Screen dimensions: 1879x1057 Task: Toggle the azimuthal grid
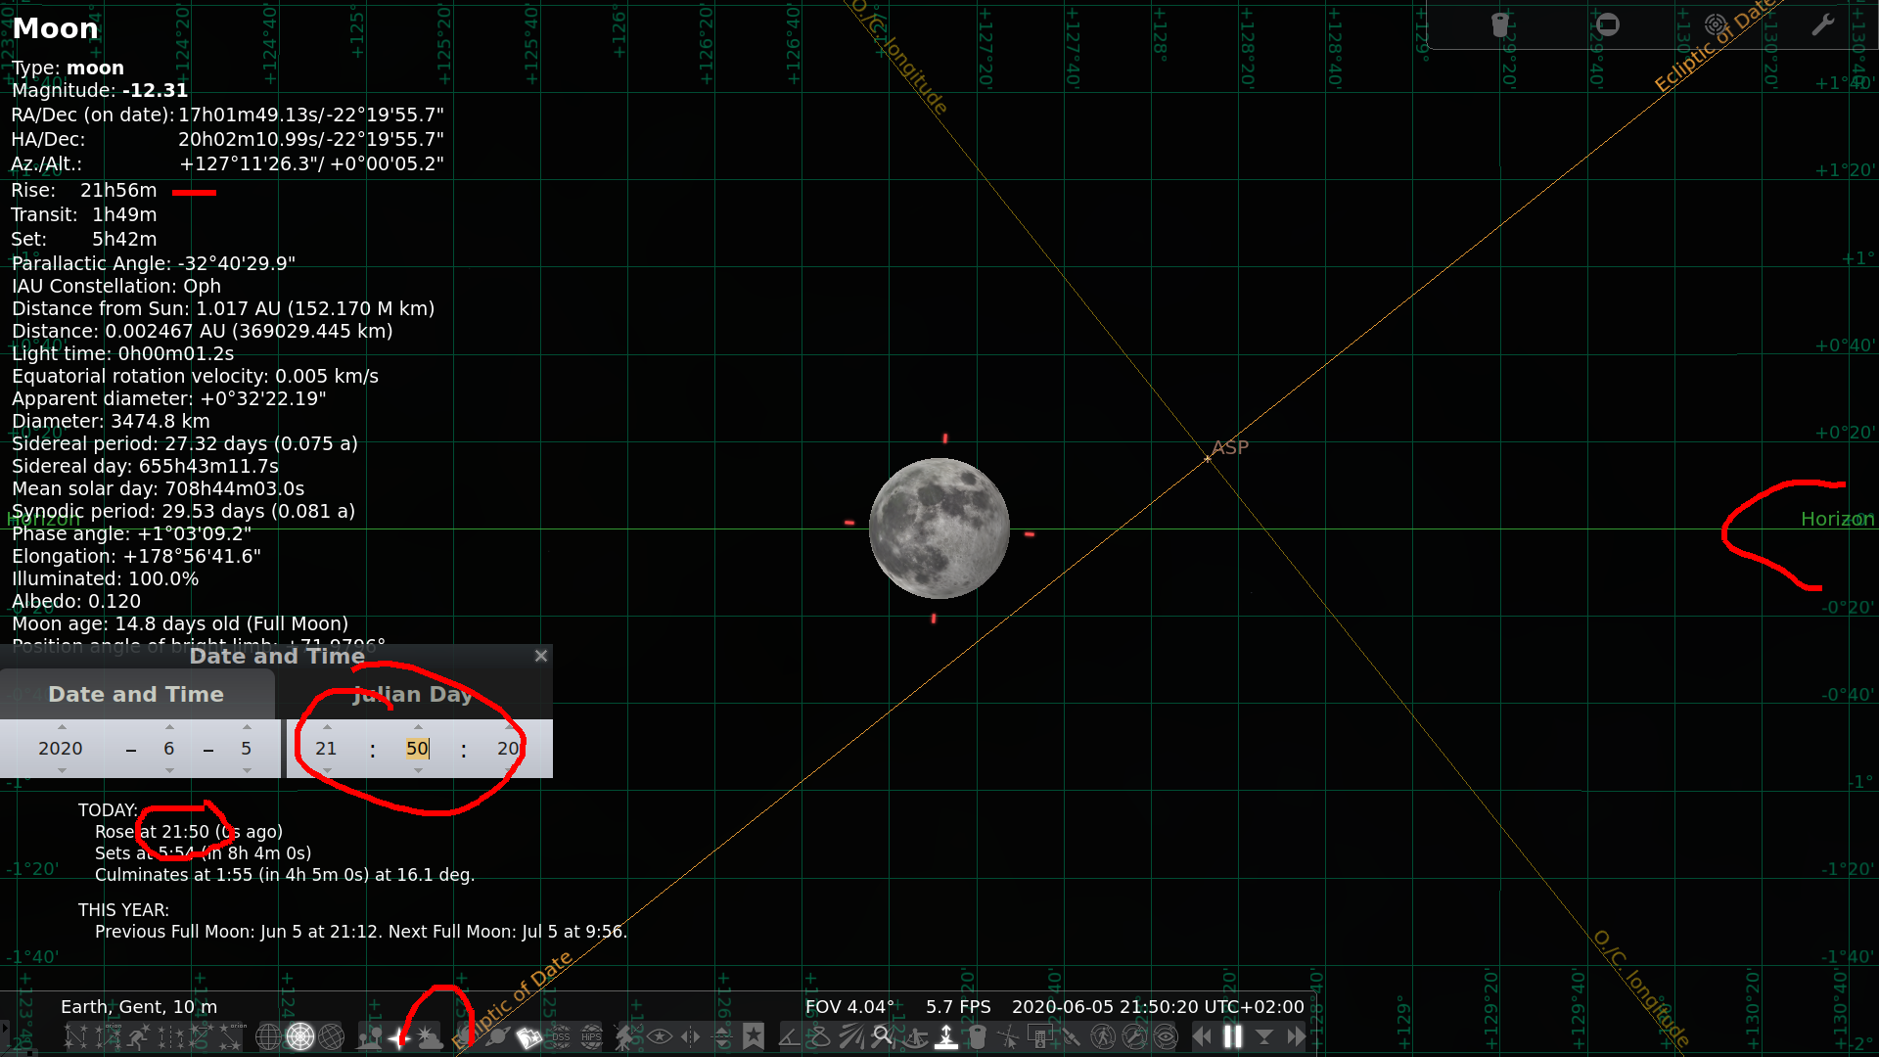click(299, 1037)
